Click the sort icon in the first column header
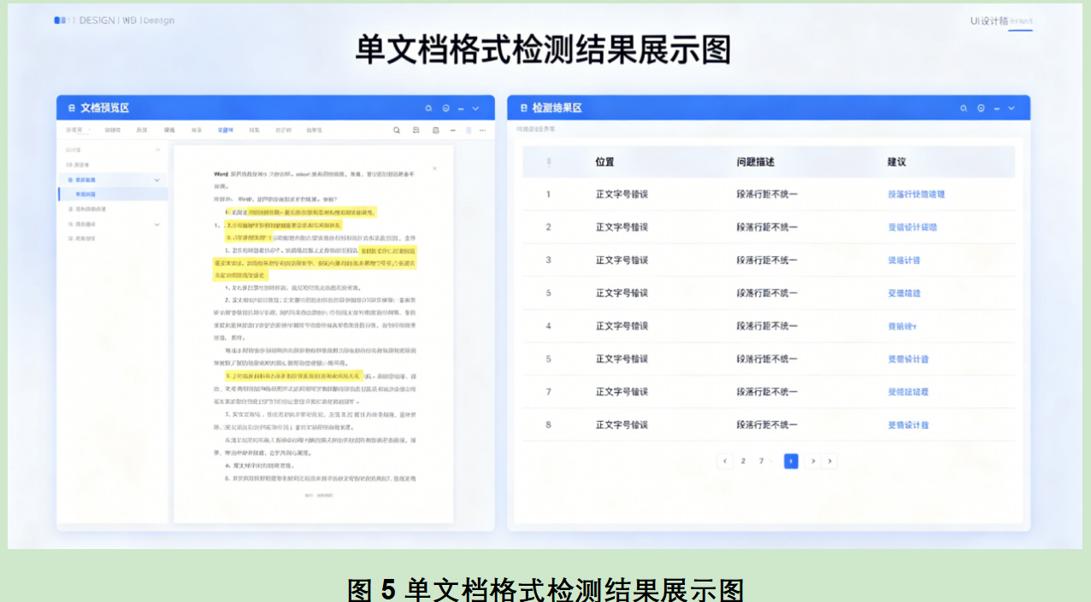This screenshot has width=1091, height=602. [549, 161]
